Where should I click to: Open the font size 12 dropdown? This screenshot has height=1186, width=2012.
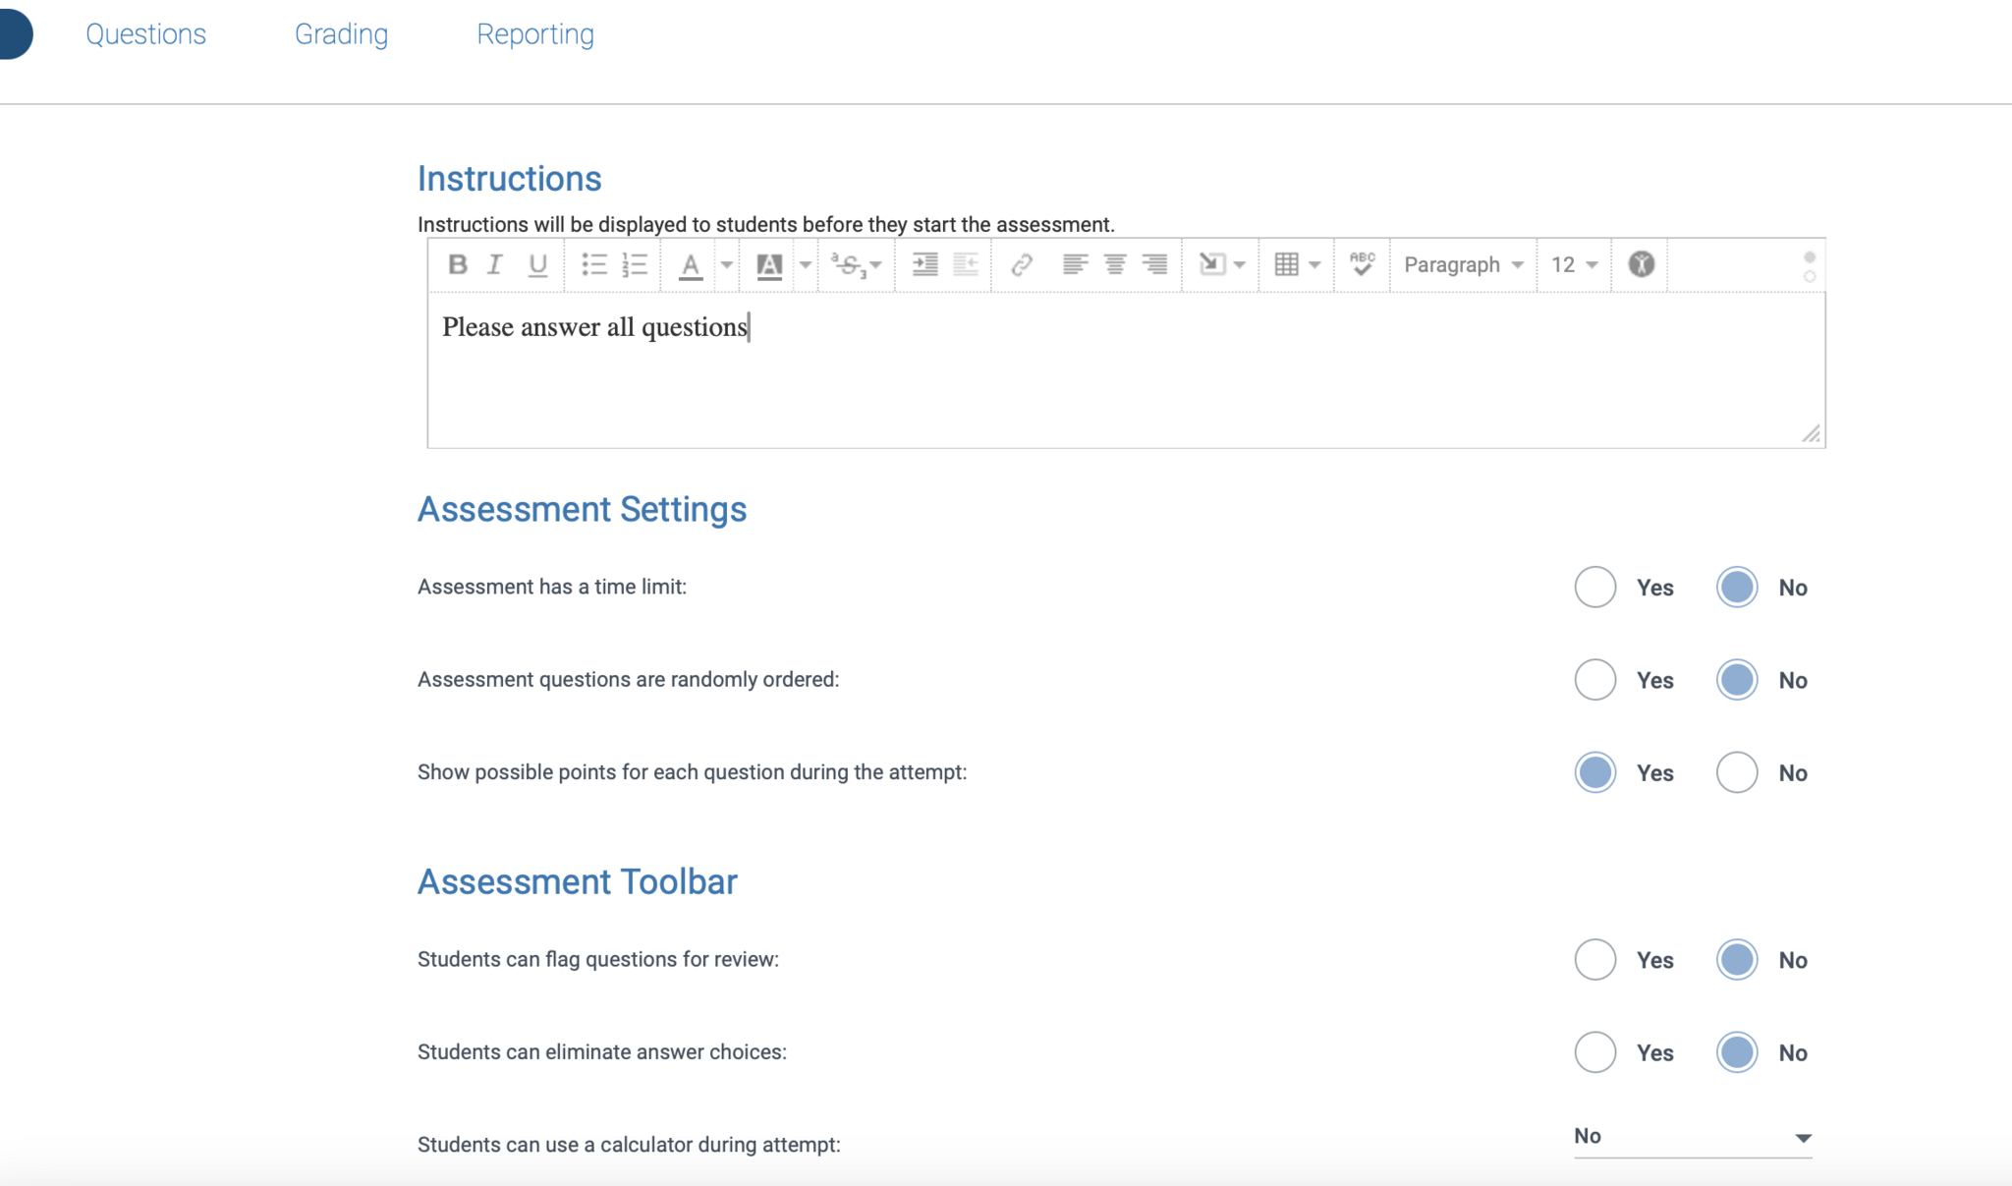tap(1574, 264)
